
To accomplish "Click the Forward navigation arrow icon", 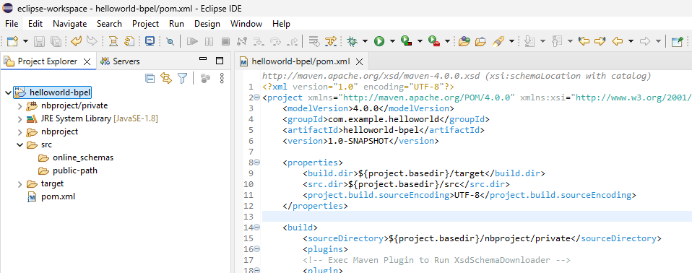I will click(645, 41).
